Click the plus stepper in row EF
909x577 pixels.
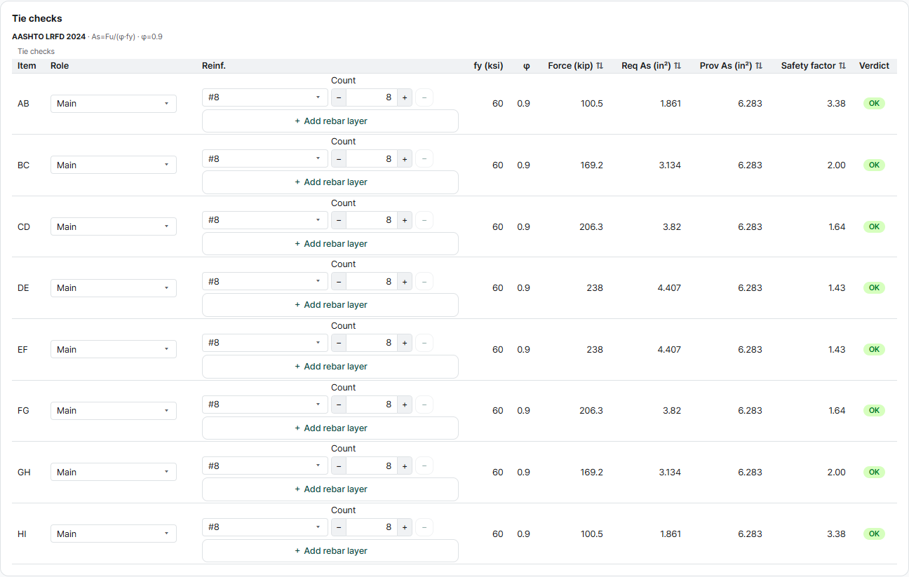404,343
